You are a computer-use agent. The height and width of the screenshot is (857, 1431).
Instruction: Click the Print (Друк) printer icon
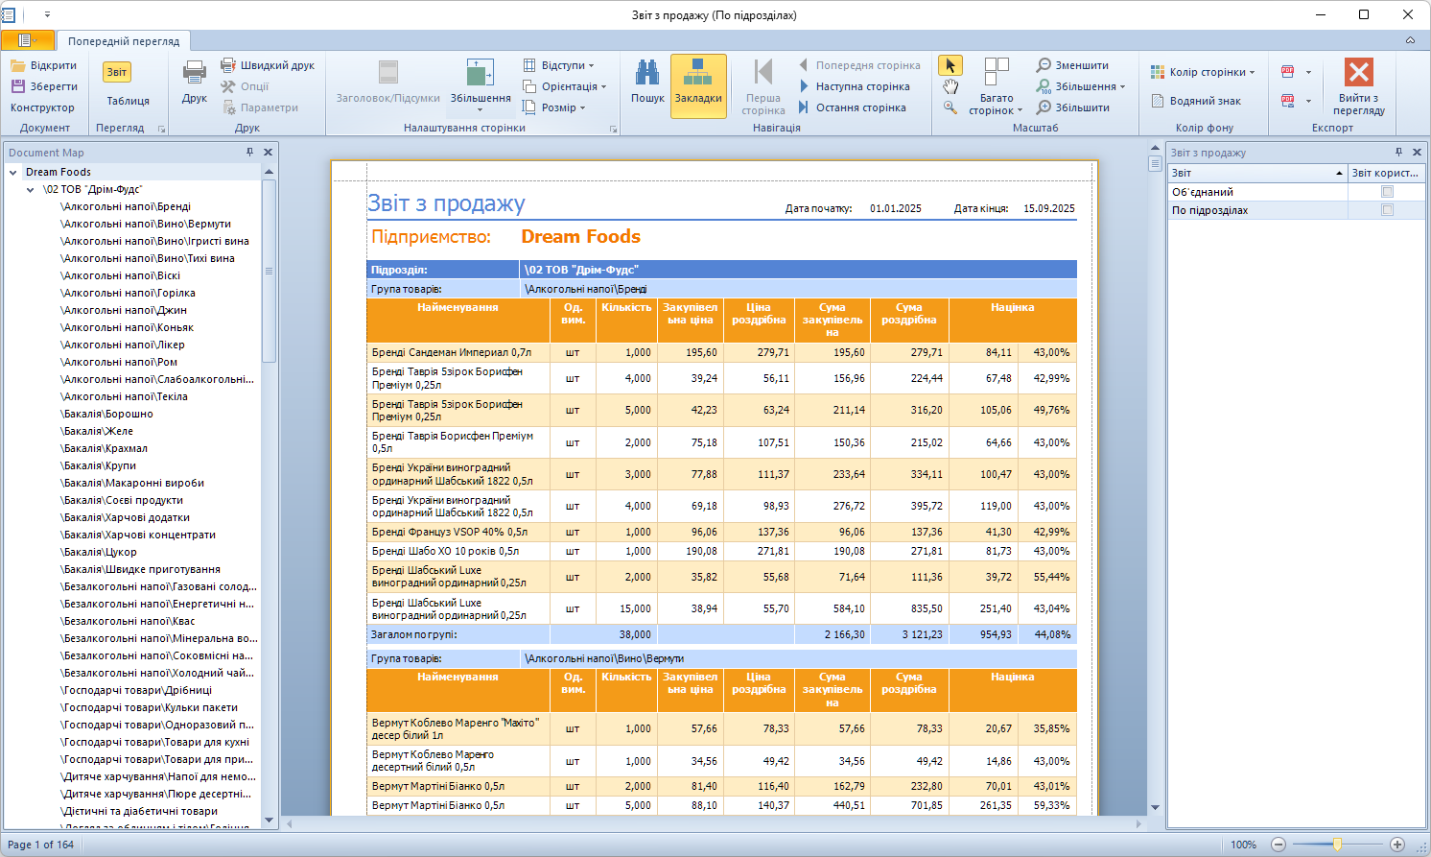click(x=194, y=73)
